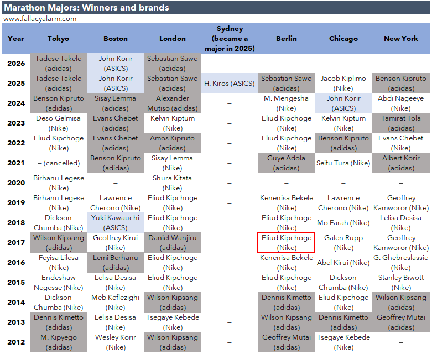432x354 pixels.
Task: Click the 'Meb Keflezighi (Nike)' cell
Action: (x=116, y=302)
